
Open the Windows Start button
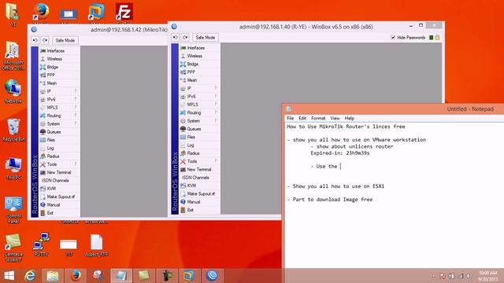(9, 276)
